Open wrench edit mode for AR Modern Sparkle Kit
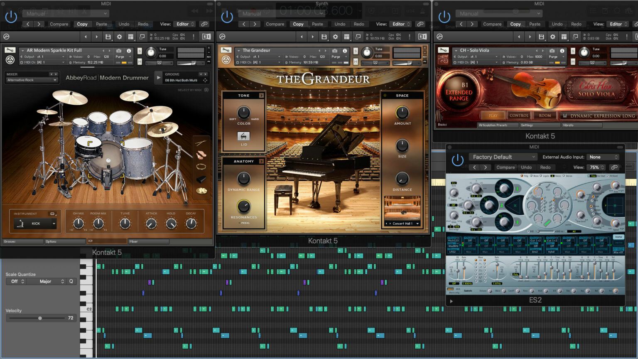 [x=10, y=50]
